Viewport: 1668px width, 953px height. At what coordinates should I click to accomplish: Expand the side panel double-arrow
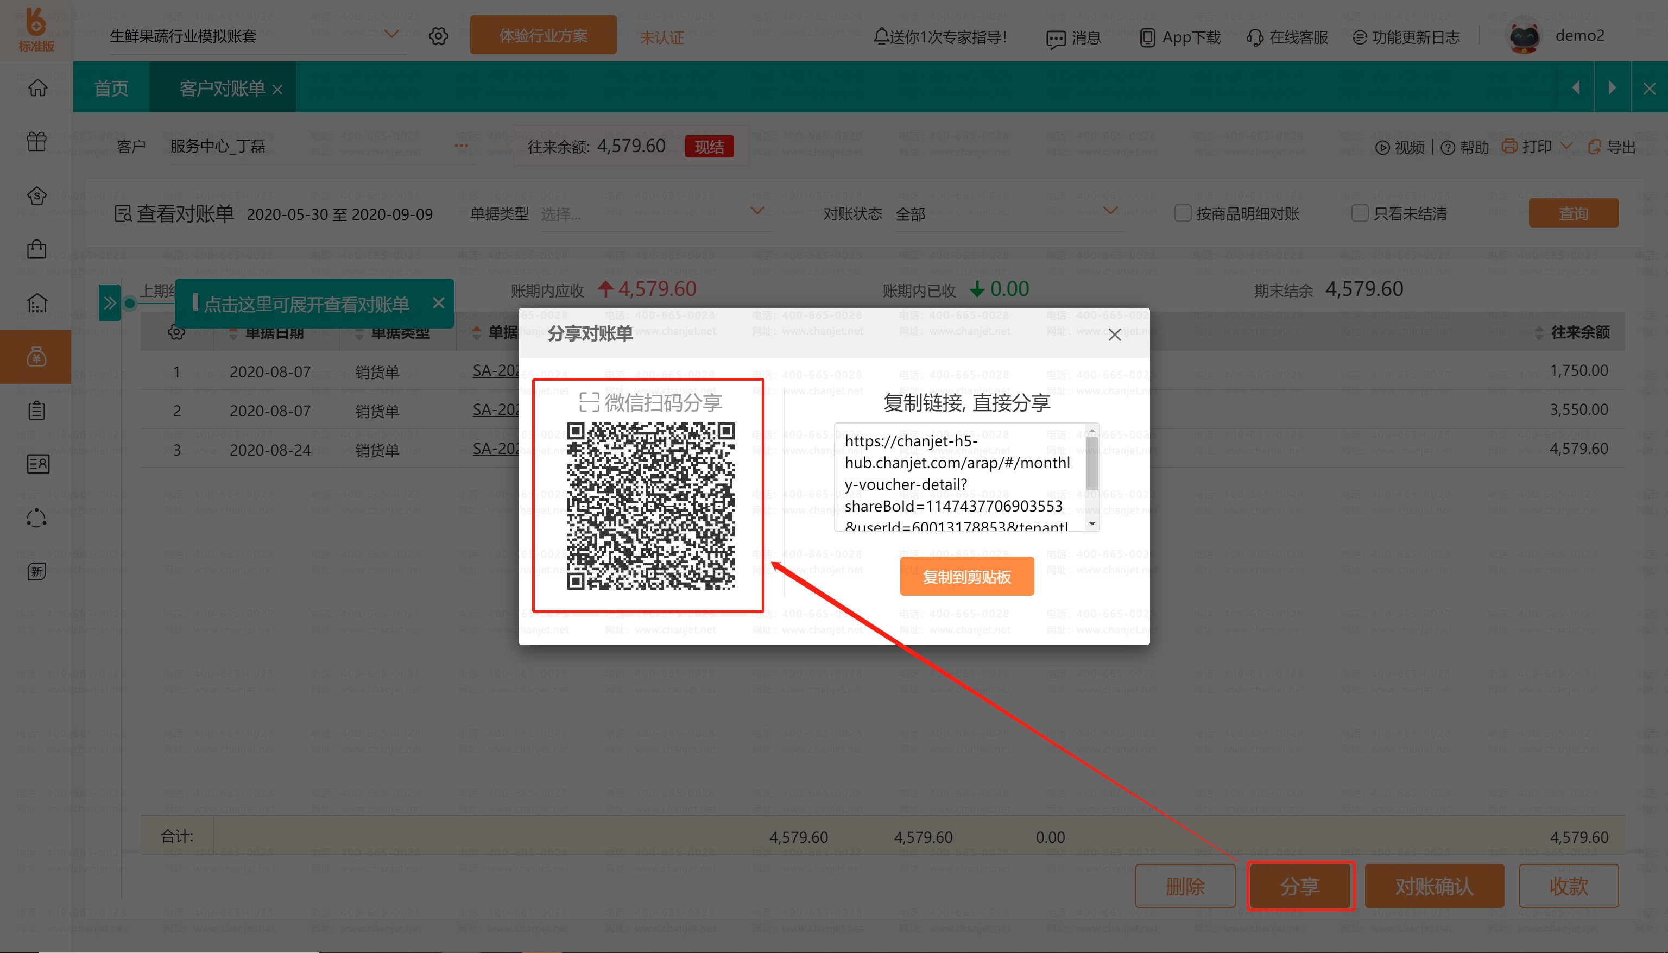point(110,303)
